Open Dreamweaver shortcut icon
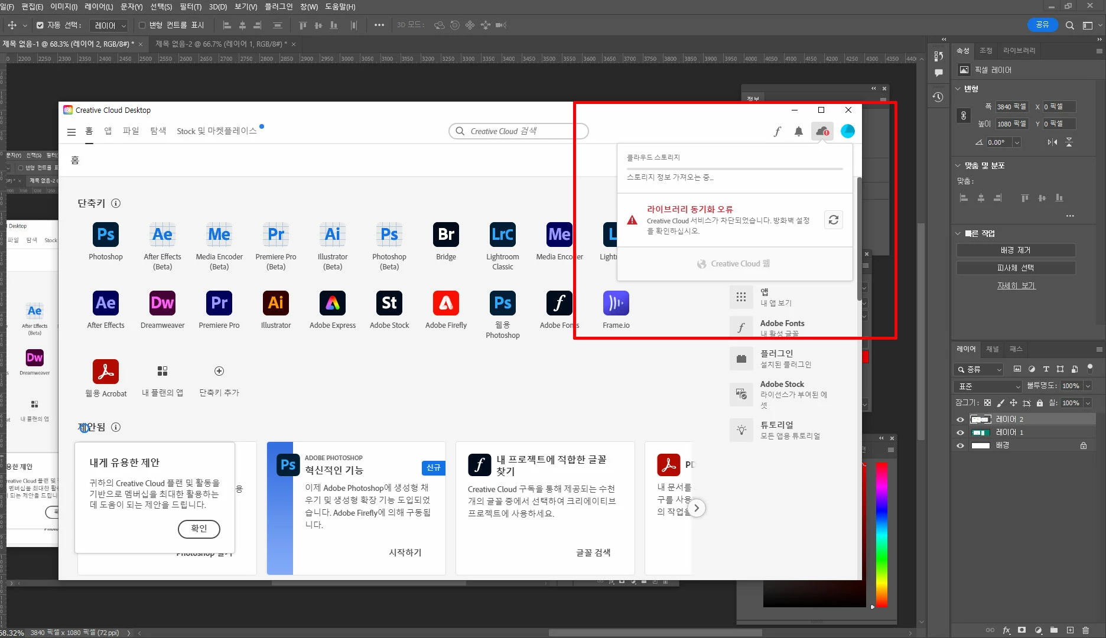This screenshot has height=638, width=1106. [x=162, y=303]
